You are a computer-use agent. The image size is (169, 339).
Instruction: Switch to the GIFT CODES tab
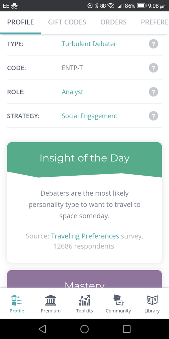[x=67, y=22]
